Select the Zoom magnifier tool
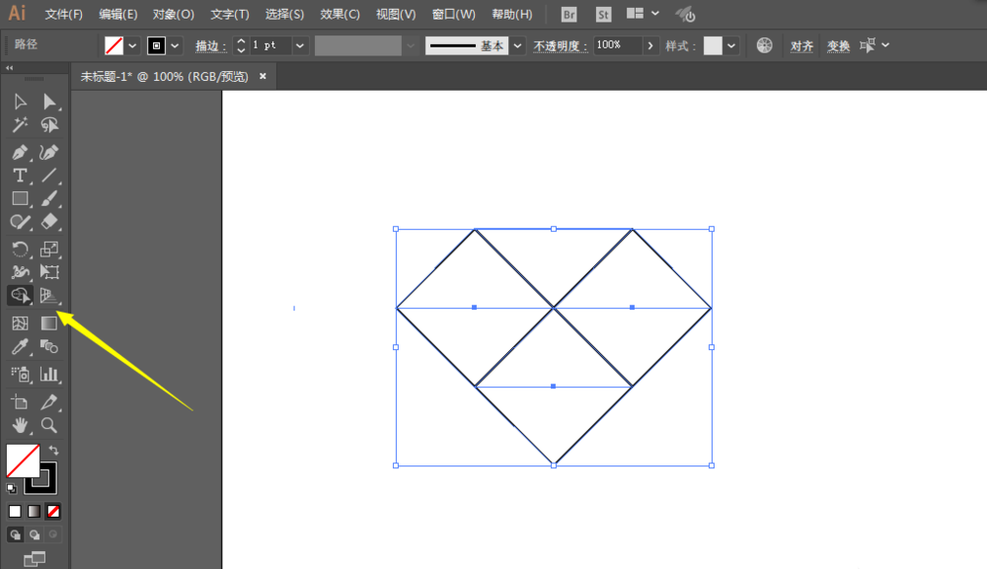This screenshot has height=569, width=987. tap(48, 426)
